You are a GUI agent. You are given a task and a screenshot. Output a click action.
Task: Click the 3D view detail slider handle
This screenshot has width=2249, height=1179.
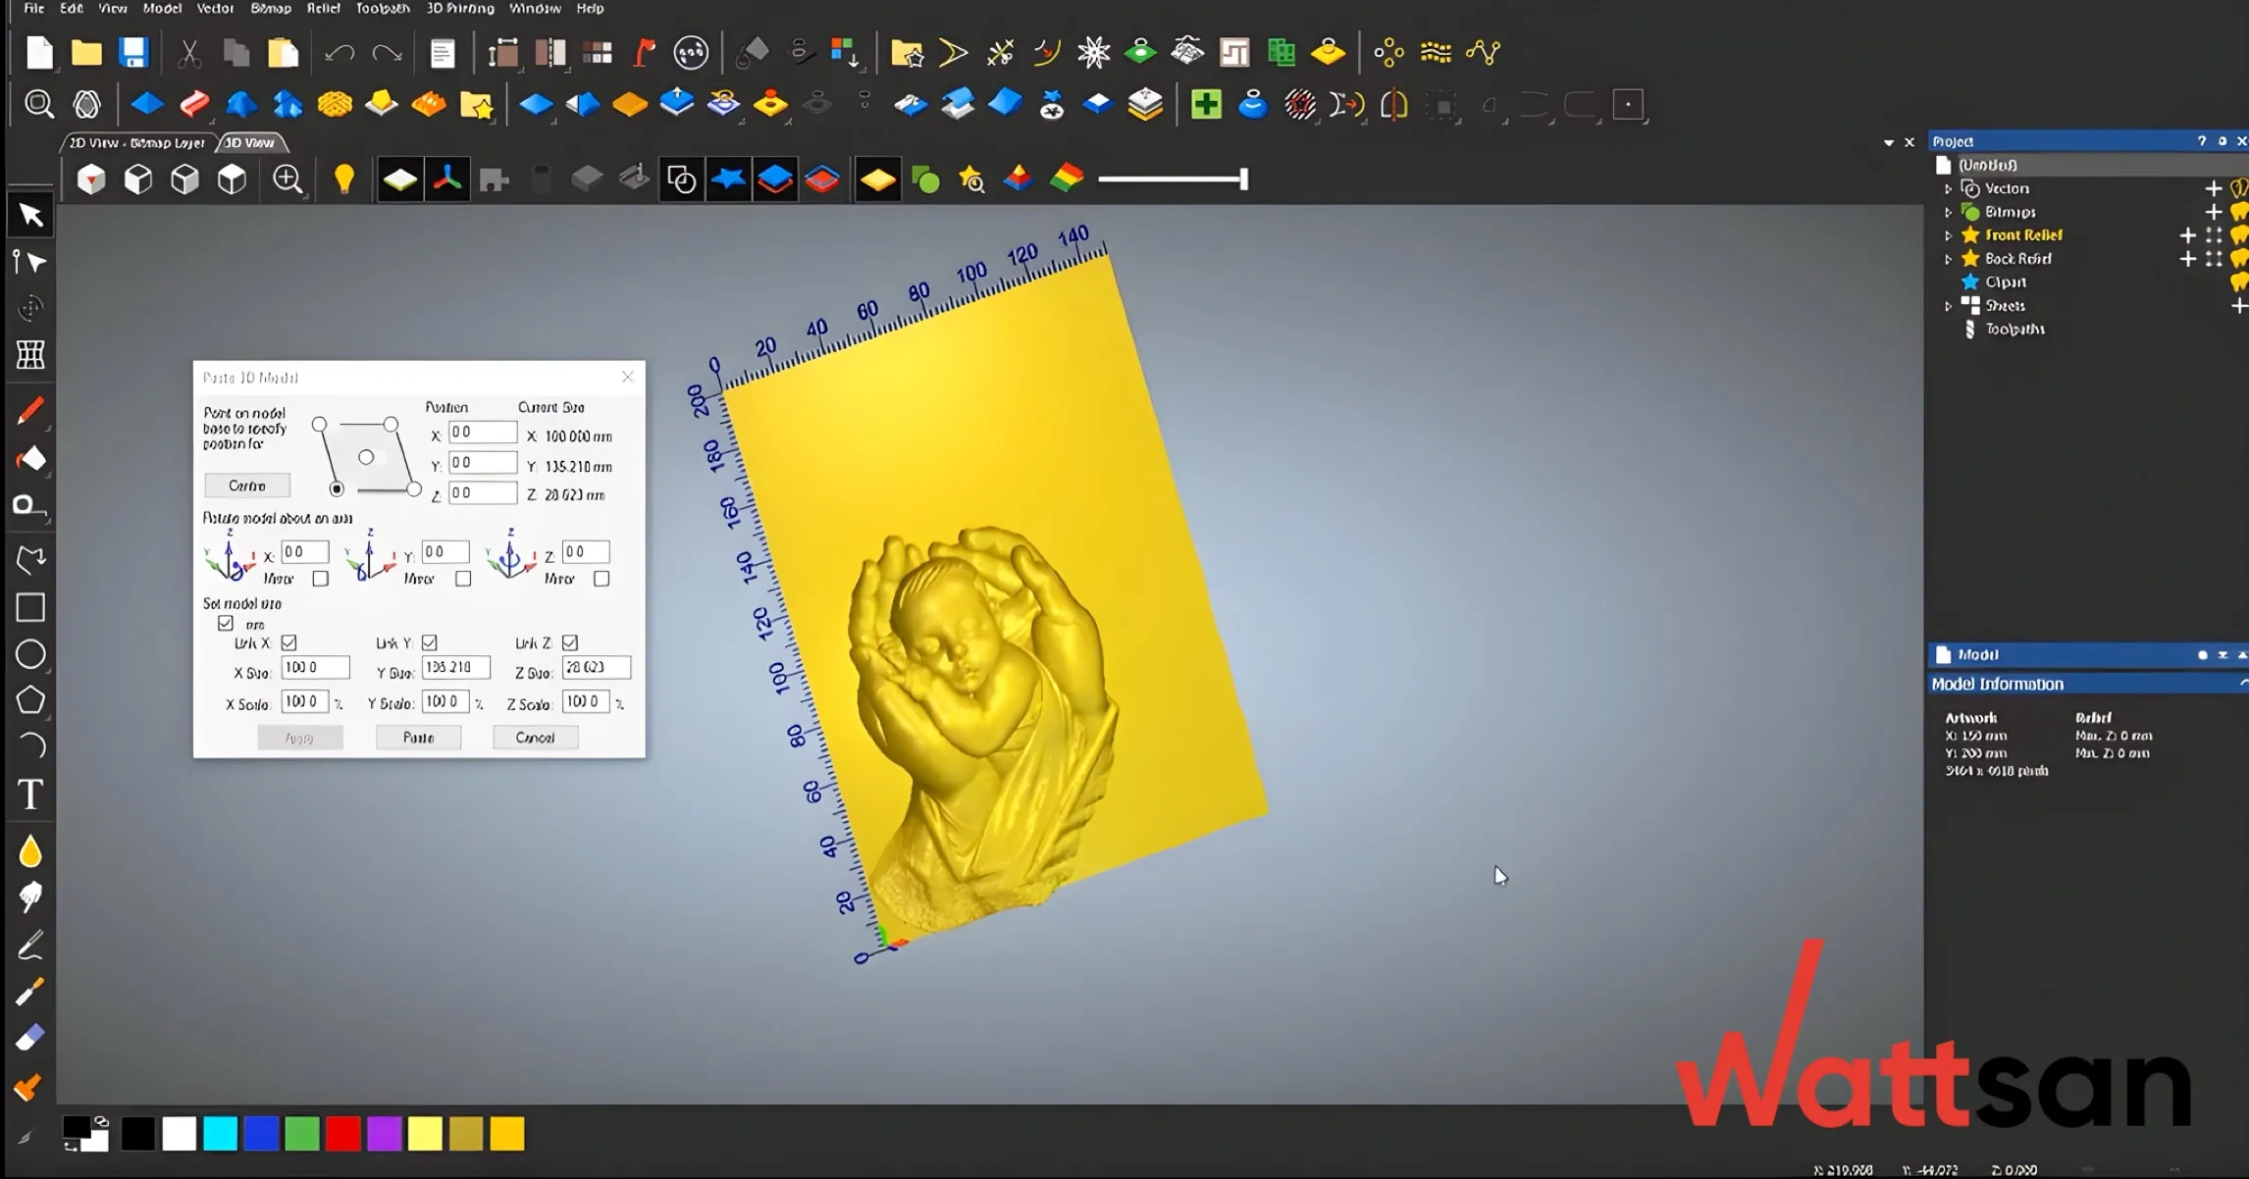[x=1243, y=179]
